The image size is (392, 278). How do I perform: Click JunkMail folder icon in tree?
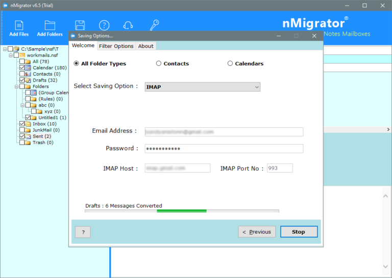tap(28, 130)
